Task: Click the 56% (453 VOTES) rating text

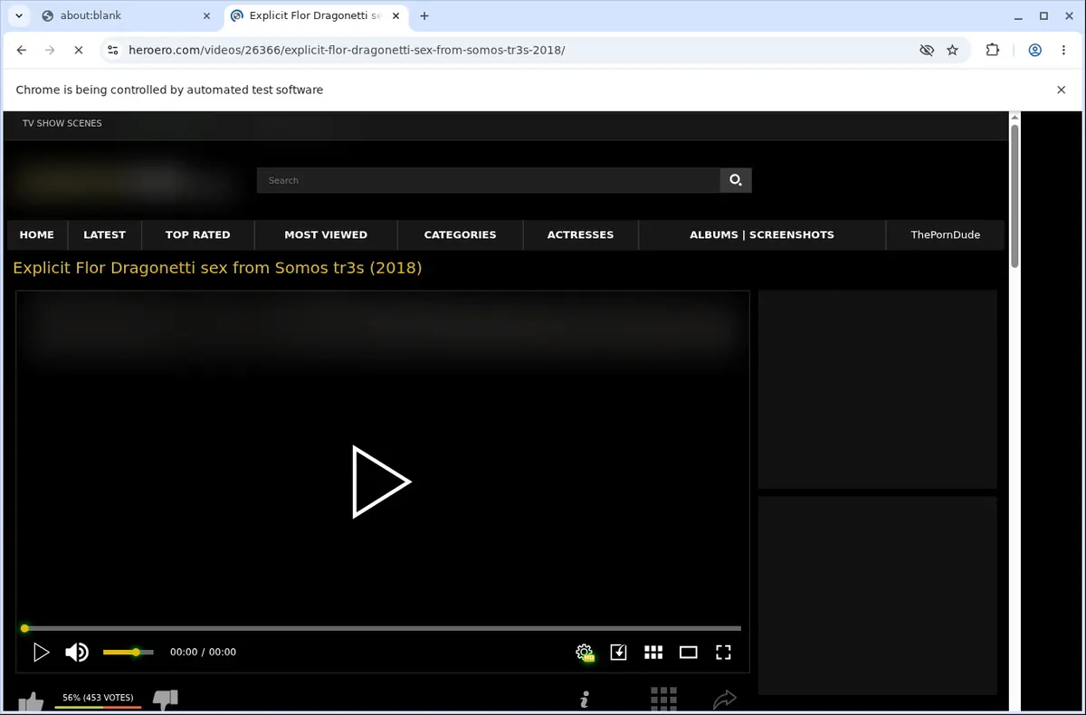Action: [x=98, y=698]
